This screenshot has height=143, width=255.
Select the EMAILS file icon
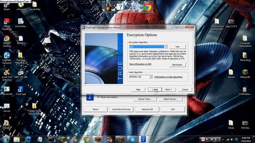[21, 40]
